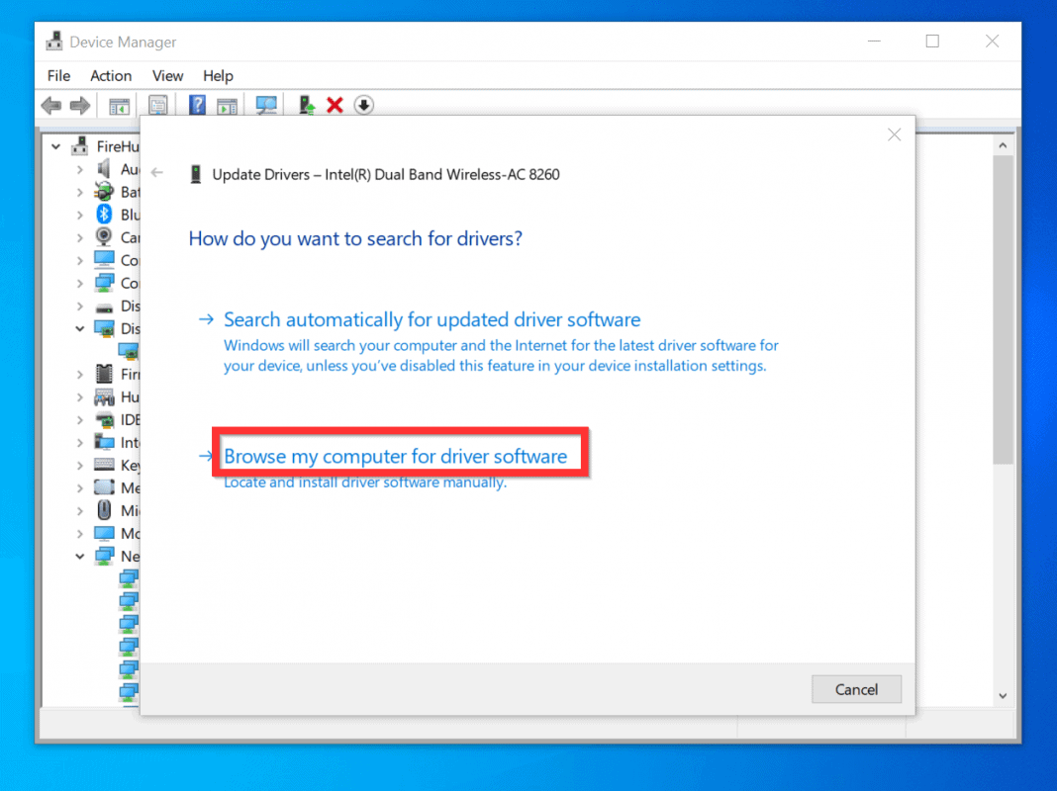
Task: Expand the Mice node
Action: (80, 511)
